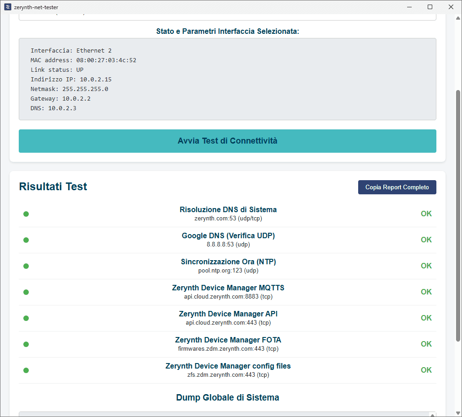Click 'Zerynth Device Manager config files' title
The height and width of the screenshot is (417, 462).
point(228,366)
